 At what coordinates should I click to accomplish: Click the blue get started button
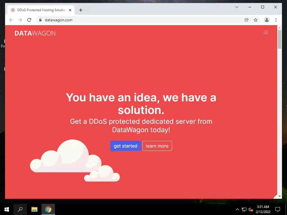pos(125,146)
